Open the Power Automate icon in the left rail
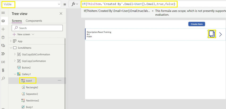 coord(3,54)
